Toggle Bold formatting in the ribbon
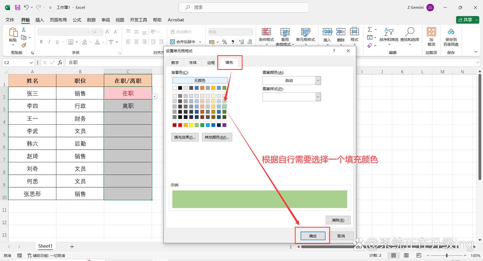 click(41, 42)
